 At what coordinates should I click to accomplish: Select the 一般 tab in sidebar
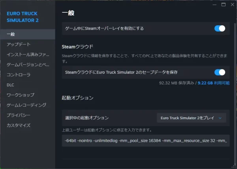point(28,34)
